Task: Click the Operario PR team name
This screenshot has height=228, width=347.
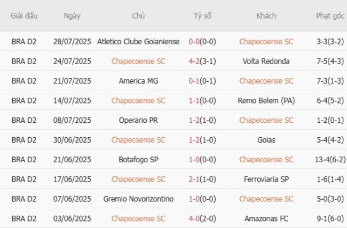Action: coord(138,121)
